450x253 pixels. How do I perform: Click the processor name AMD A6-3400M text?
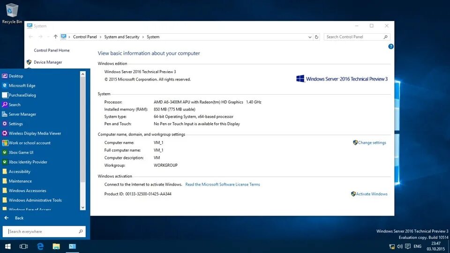(208, 102)
